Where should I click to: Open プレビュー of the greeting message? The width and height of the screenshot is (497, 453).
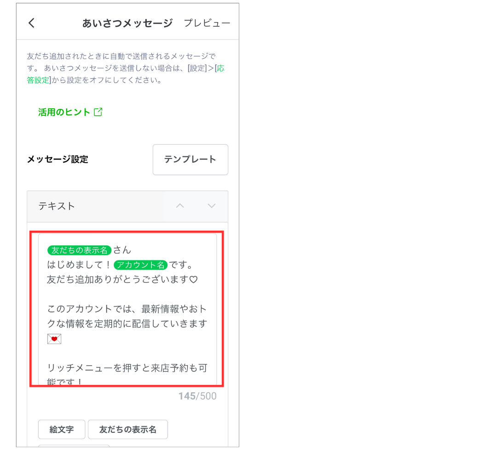coord(207,23)
